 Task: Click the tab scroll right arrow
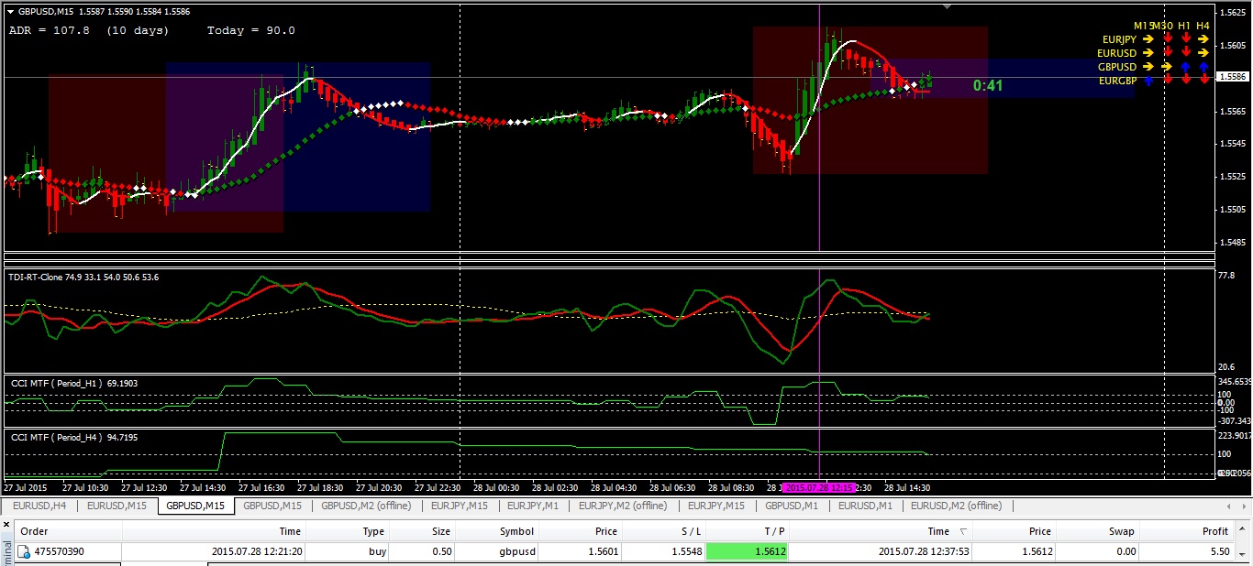point(1245,506)
